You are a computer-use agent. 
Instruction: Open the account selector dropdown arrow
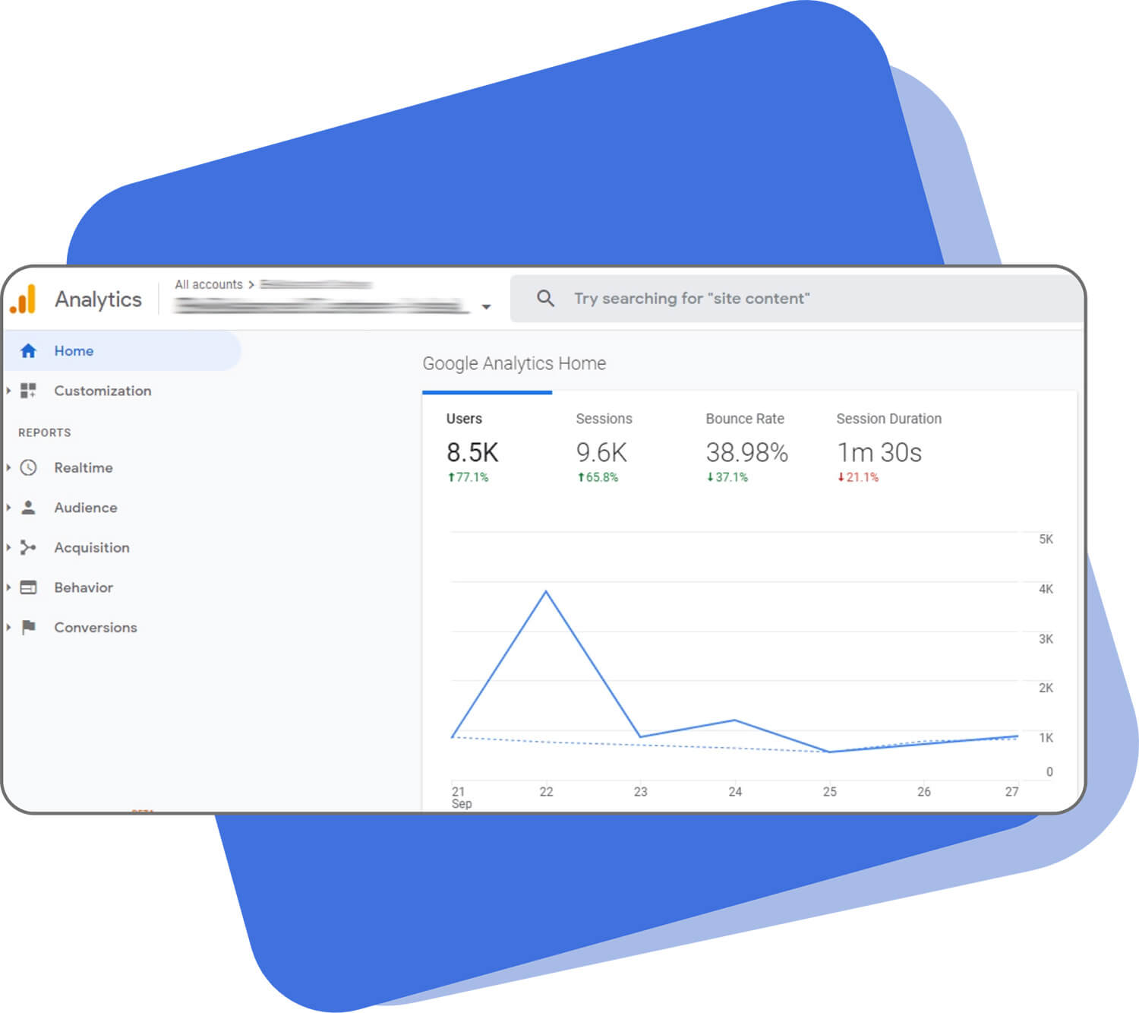486,307
